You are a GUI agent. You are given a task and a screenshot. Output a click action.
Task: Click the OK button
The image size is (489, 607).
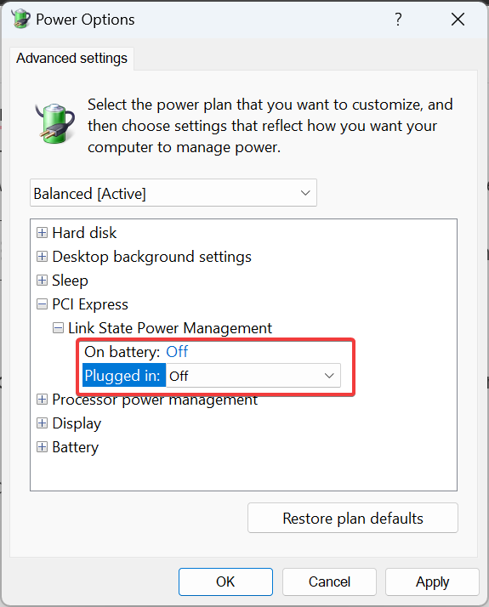point(225,581)
